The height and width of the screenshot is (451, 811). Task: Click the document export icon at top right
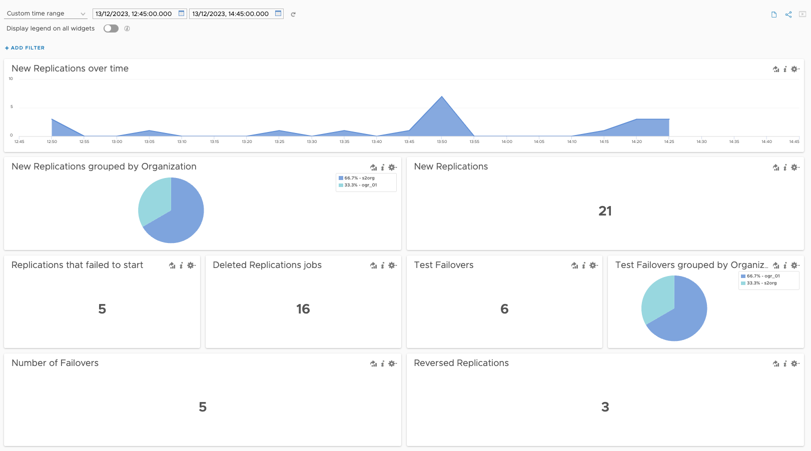tap(774, 14)
